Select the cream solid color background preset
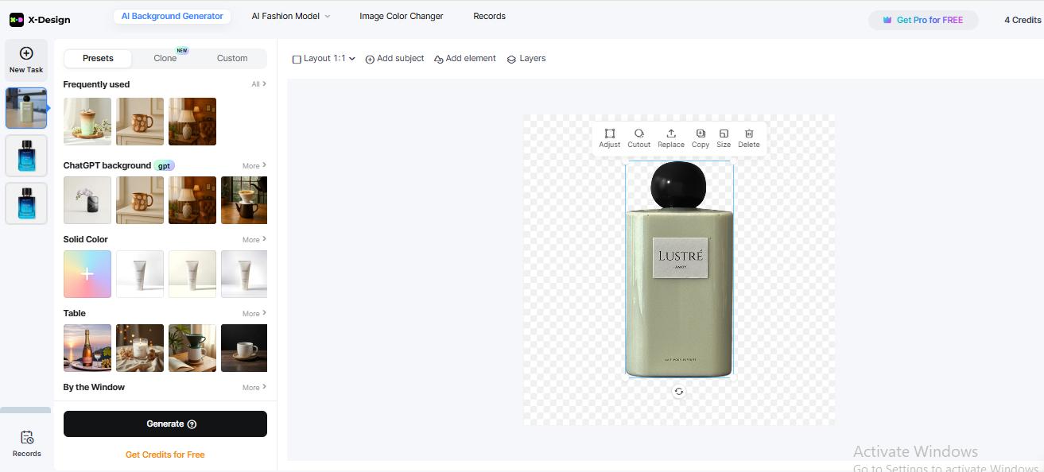Viewport: 1044px width, 472px height. click(192, 274)
